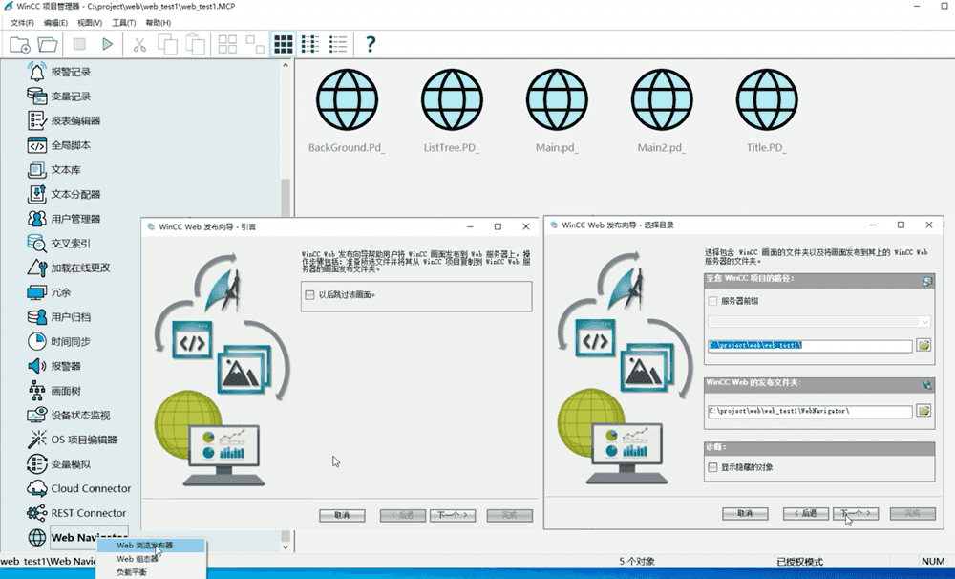955x579 pixels.
Task: Click the new project toolbar icon
Action: [20, 44]
